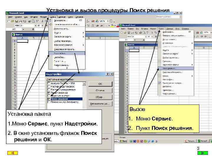This screenshot has height=159, width=212.
Task: Enable the Помощник по Интернету checkbox
Action: [x=49, y=102]
